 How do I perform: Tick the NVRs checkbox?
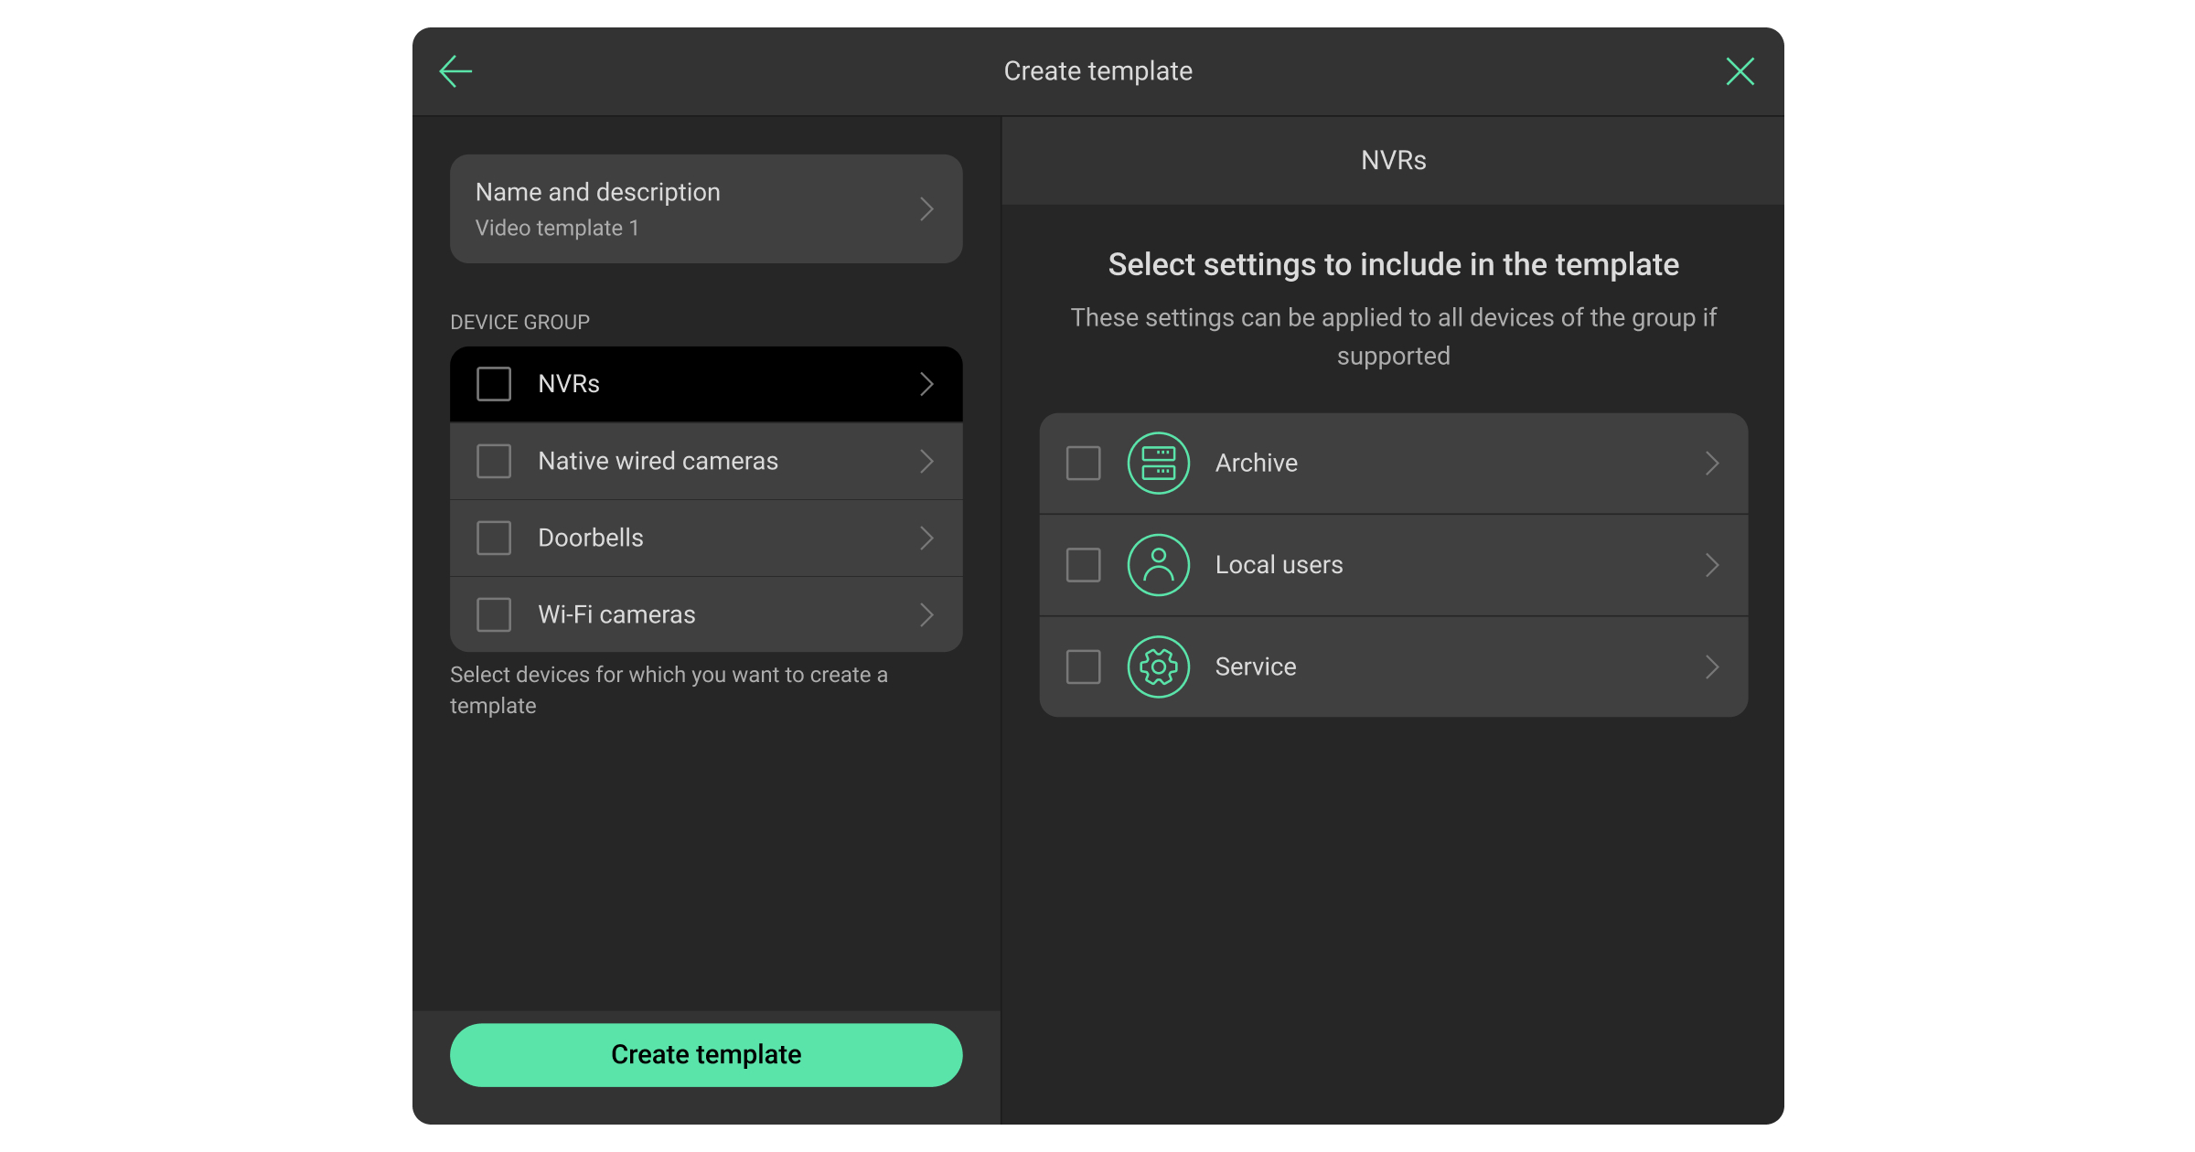(494, 384)
